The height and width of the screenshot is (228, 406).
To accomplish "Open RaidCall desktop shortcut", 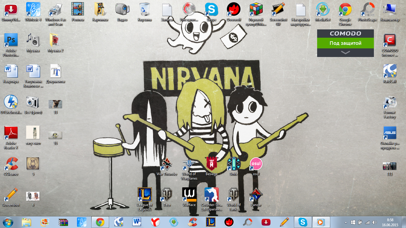I will click(390, 74).
